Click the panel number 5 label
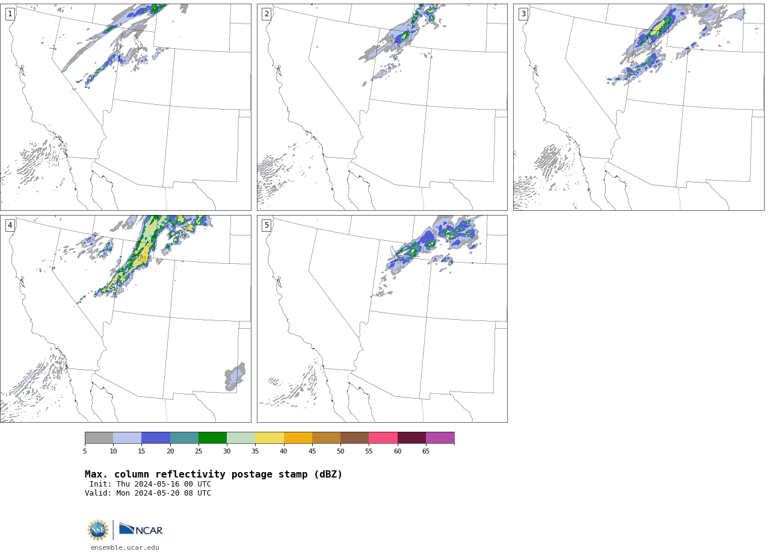 [266, 225]
